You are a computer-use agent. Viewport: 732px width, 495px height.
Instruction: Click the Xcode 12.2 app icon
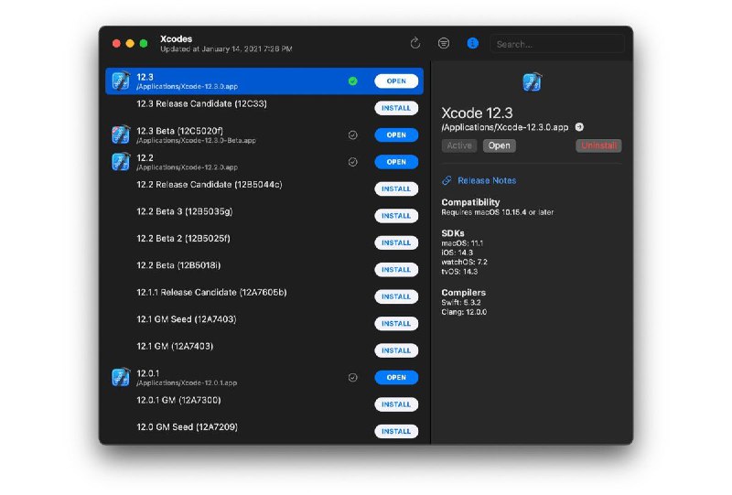[x=121, y=162]
